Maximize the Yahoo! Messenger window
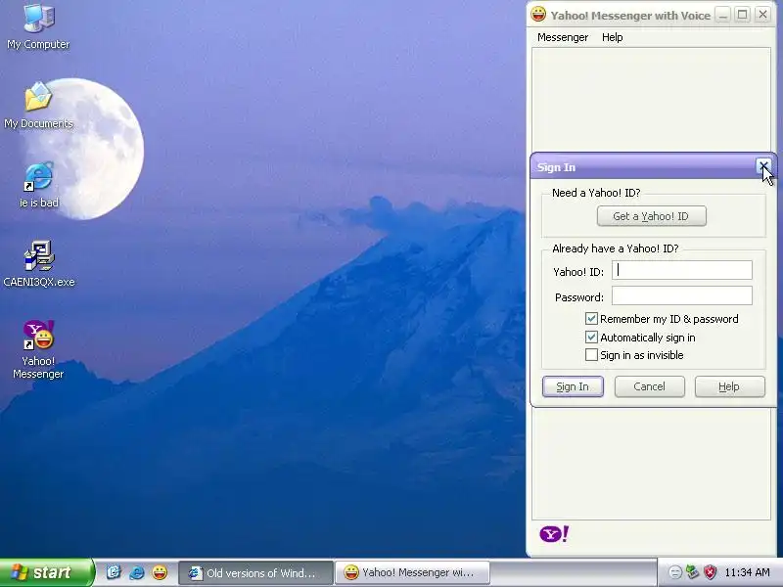Viewport: 783px width, 587px height. point(743,15)
